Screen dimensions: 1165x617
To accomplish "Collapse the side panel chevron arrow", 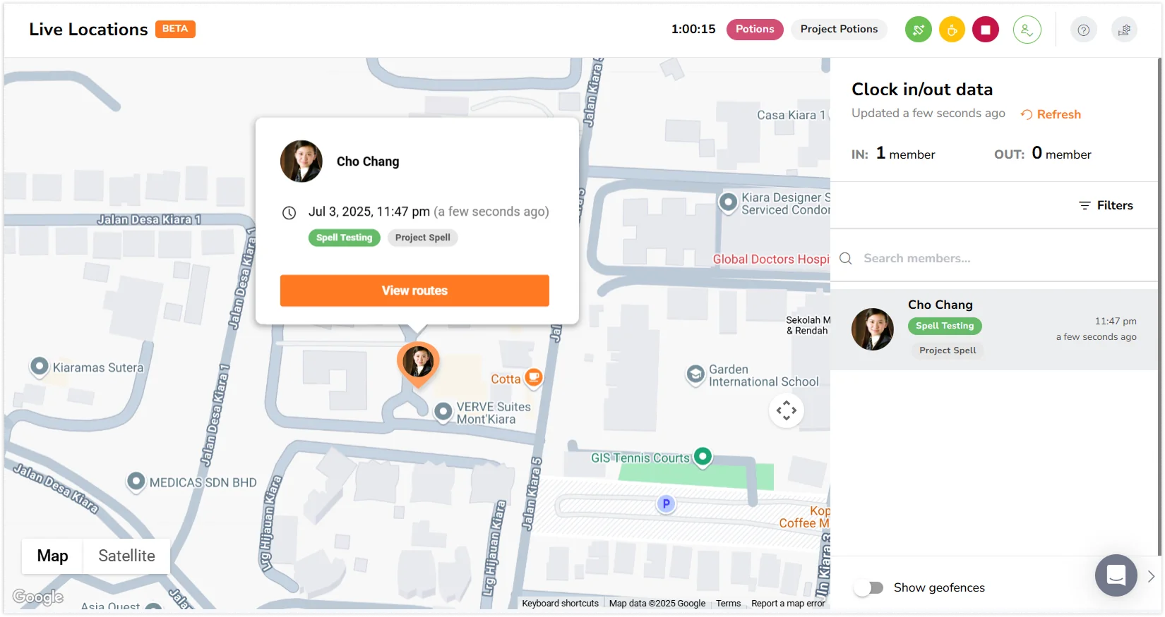I will tap(1151, 576).
